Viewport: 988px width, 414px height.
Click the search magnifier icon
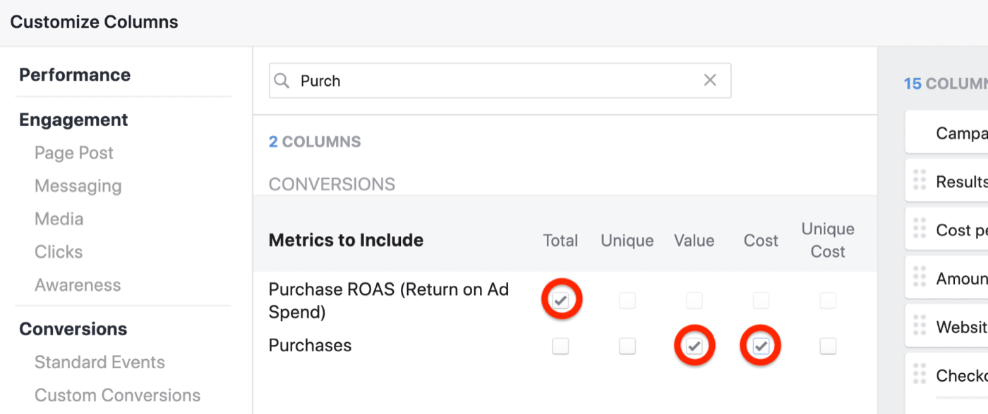coord(282,80)
